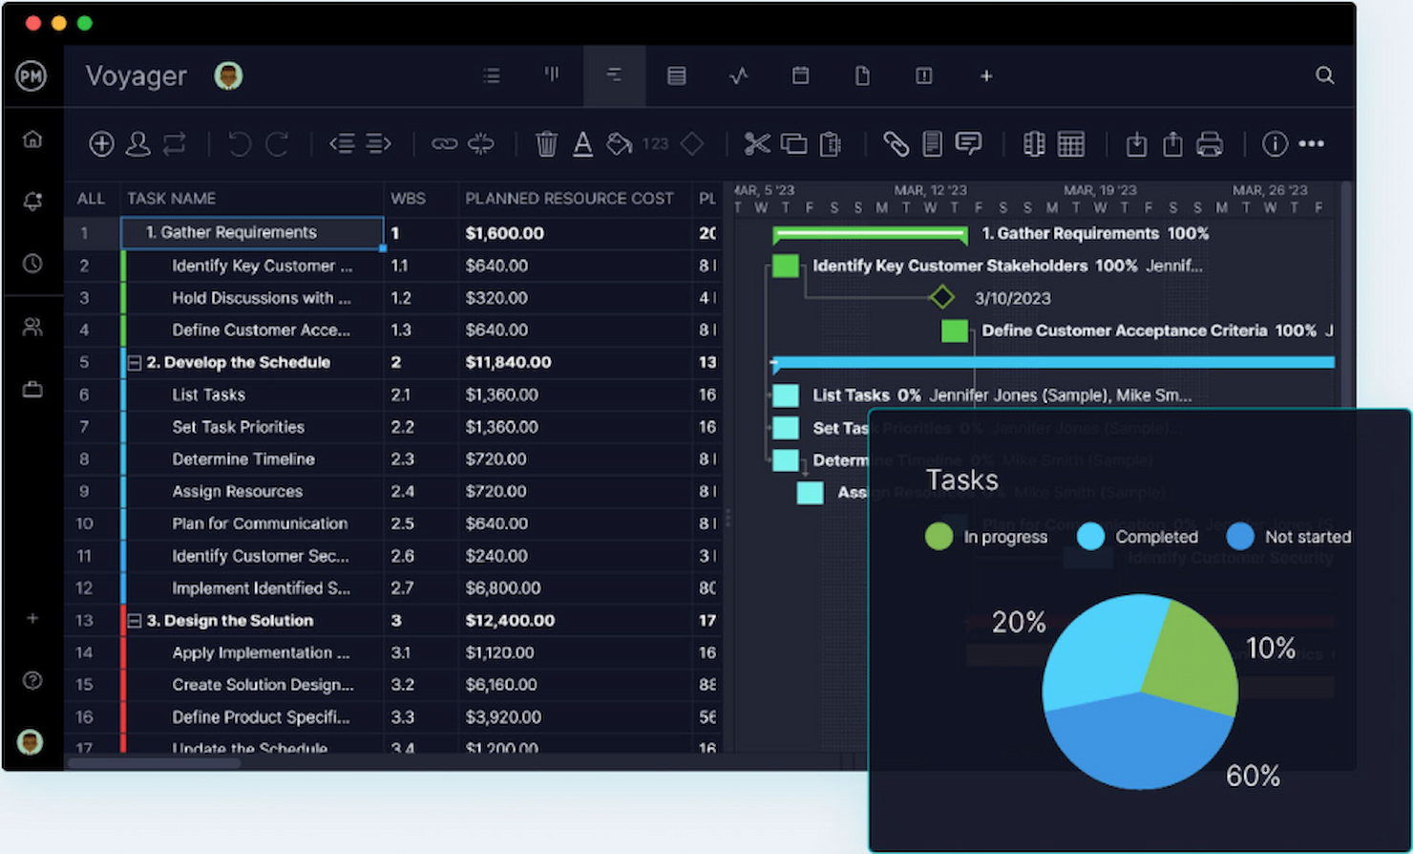Delete task with trash icon

(x=546, y=144)
